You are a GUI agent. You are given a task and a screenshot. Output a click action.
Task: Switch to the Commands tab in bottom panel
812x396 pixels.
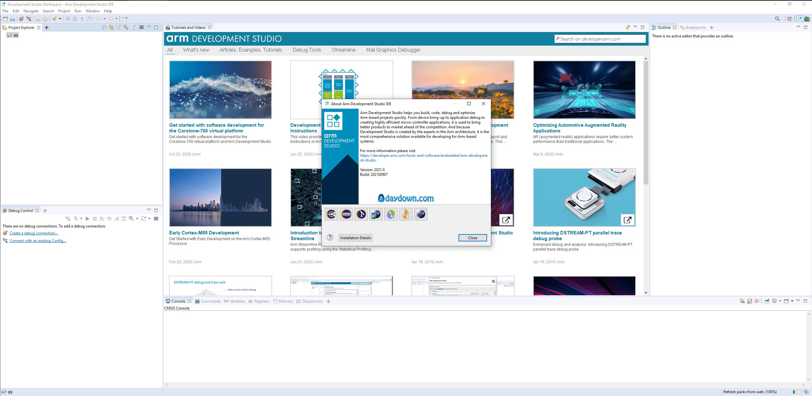point(208,301)
